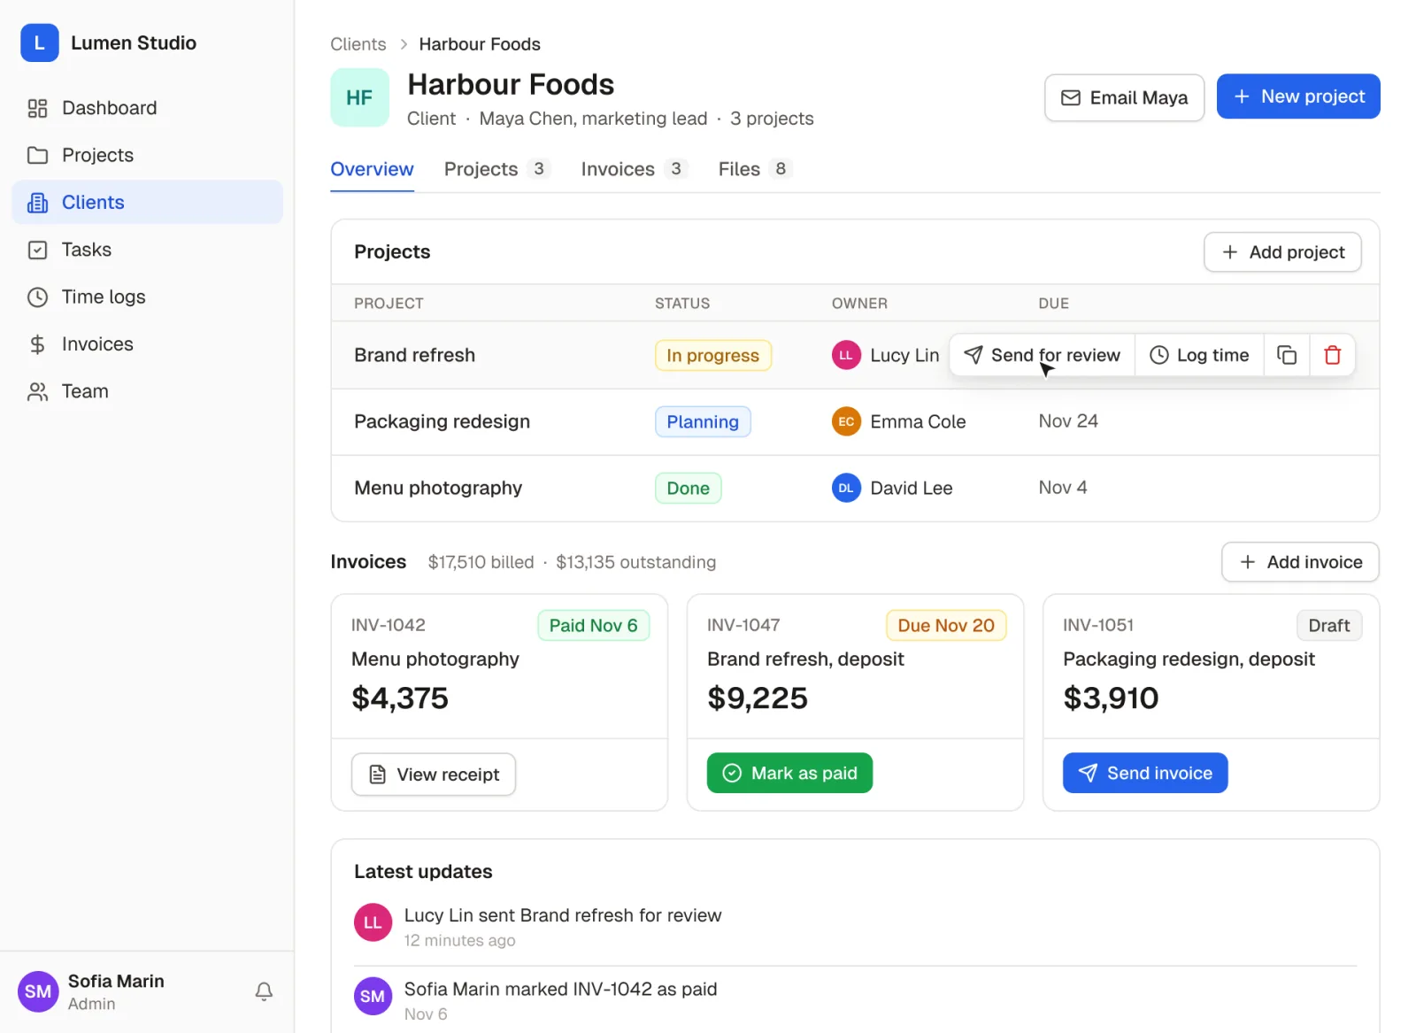
Task: Mark INV-1047 as paid
Action: coord(789,773)
